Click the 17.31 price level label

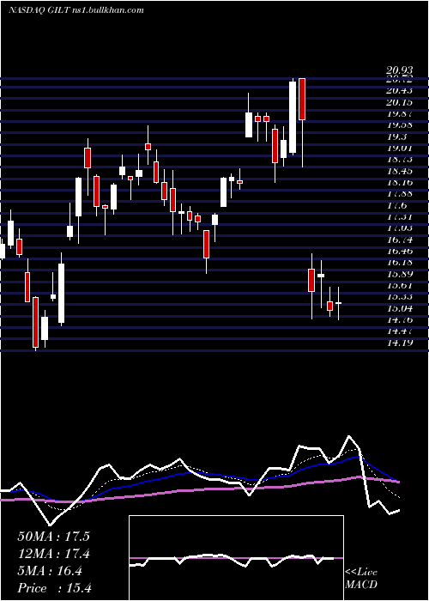tap(400, 217)
